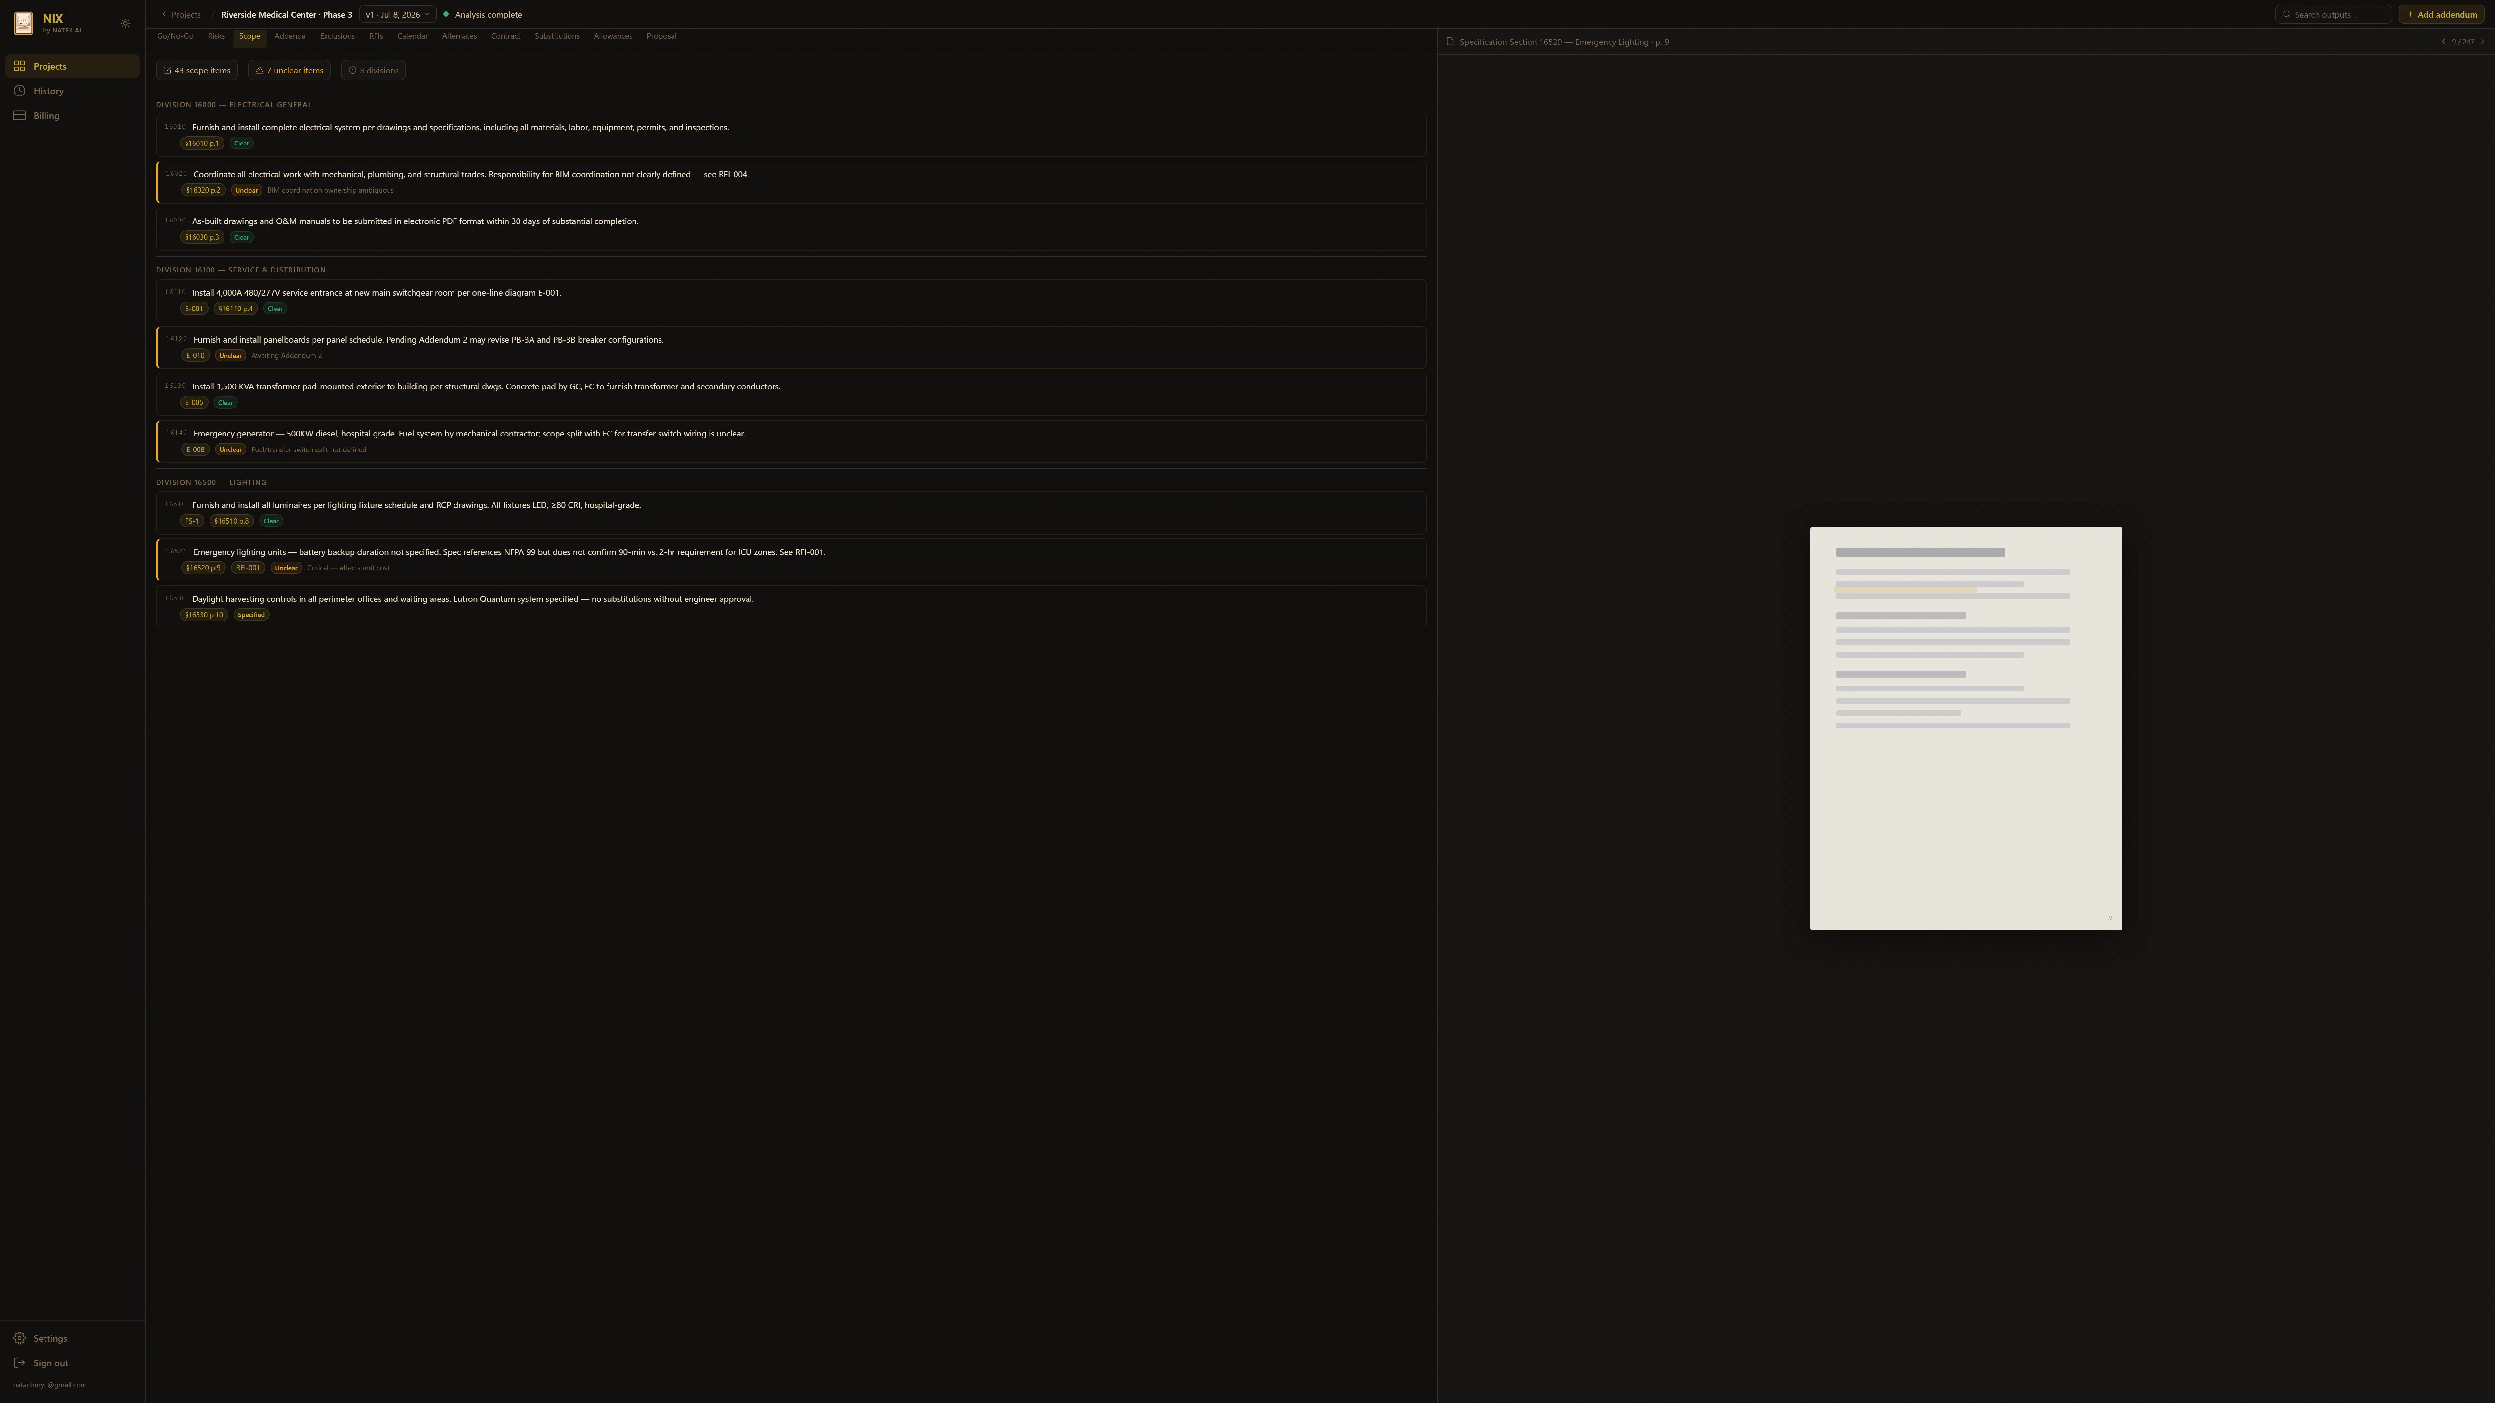Click the 43 scope items chip

pos(197,71)
